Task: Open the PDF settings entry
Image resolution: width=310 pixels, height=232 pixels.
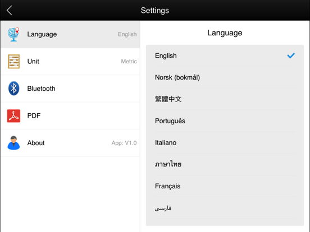Action: (x=70, y=115)
